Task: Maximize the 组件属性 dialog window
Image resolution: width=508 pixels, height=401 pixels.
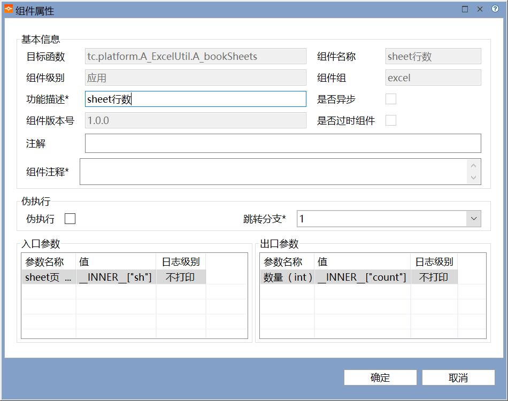Action: tap(465, 9)
